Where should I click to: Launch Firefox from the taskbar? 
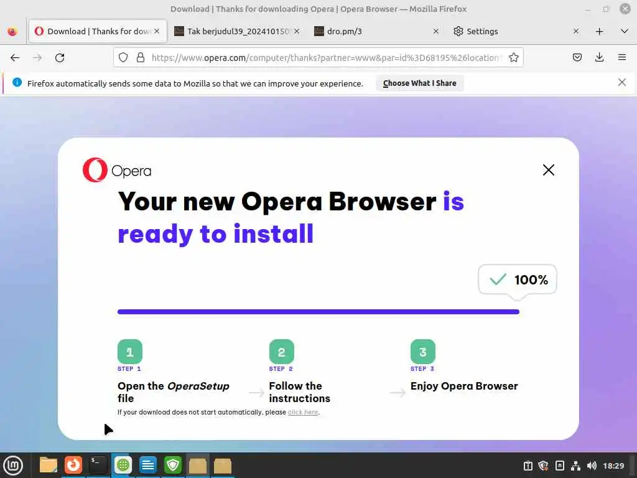(73, 465)
